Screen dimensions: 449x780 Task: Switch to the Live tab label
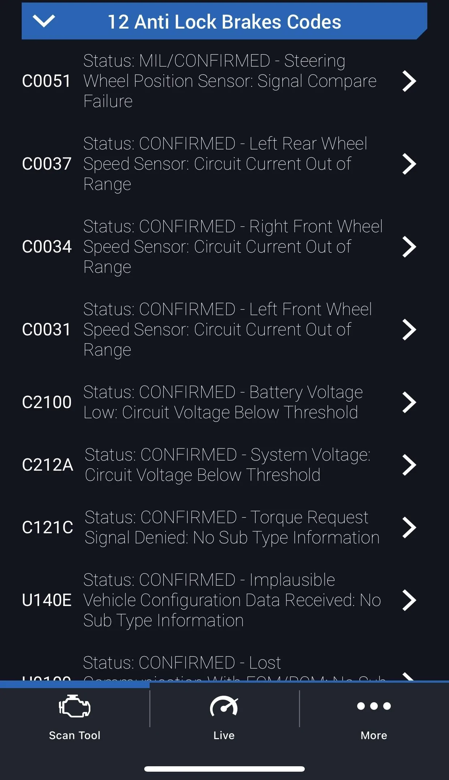(224, 735)
